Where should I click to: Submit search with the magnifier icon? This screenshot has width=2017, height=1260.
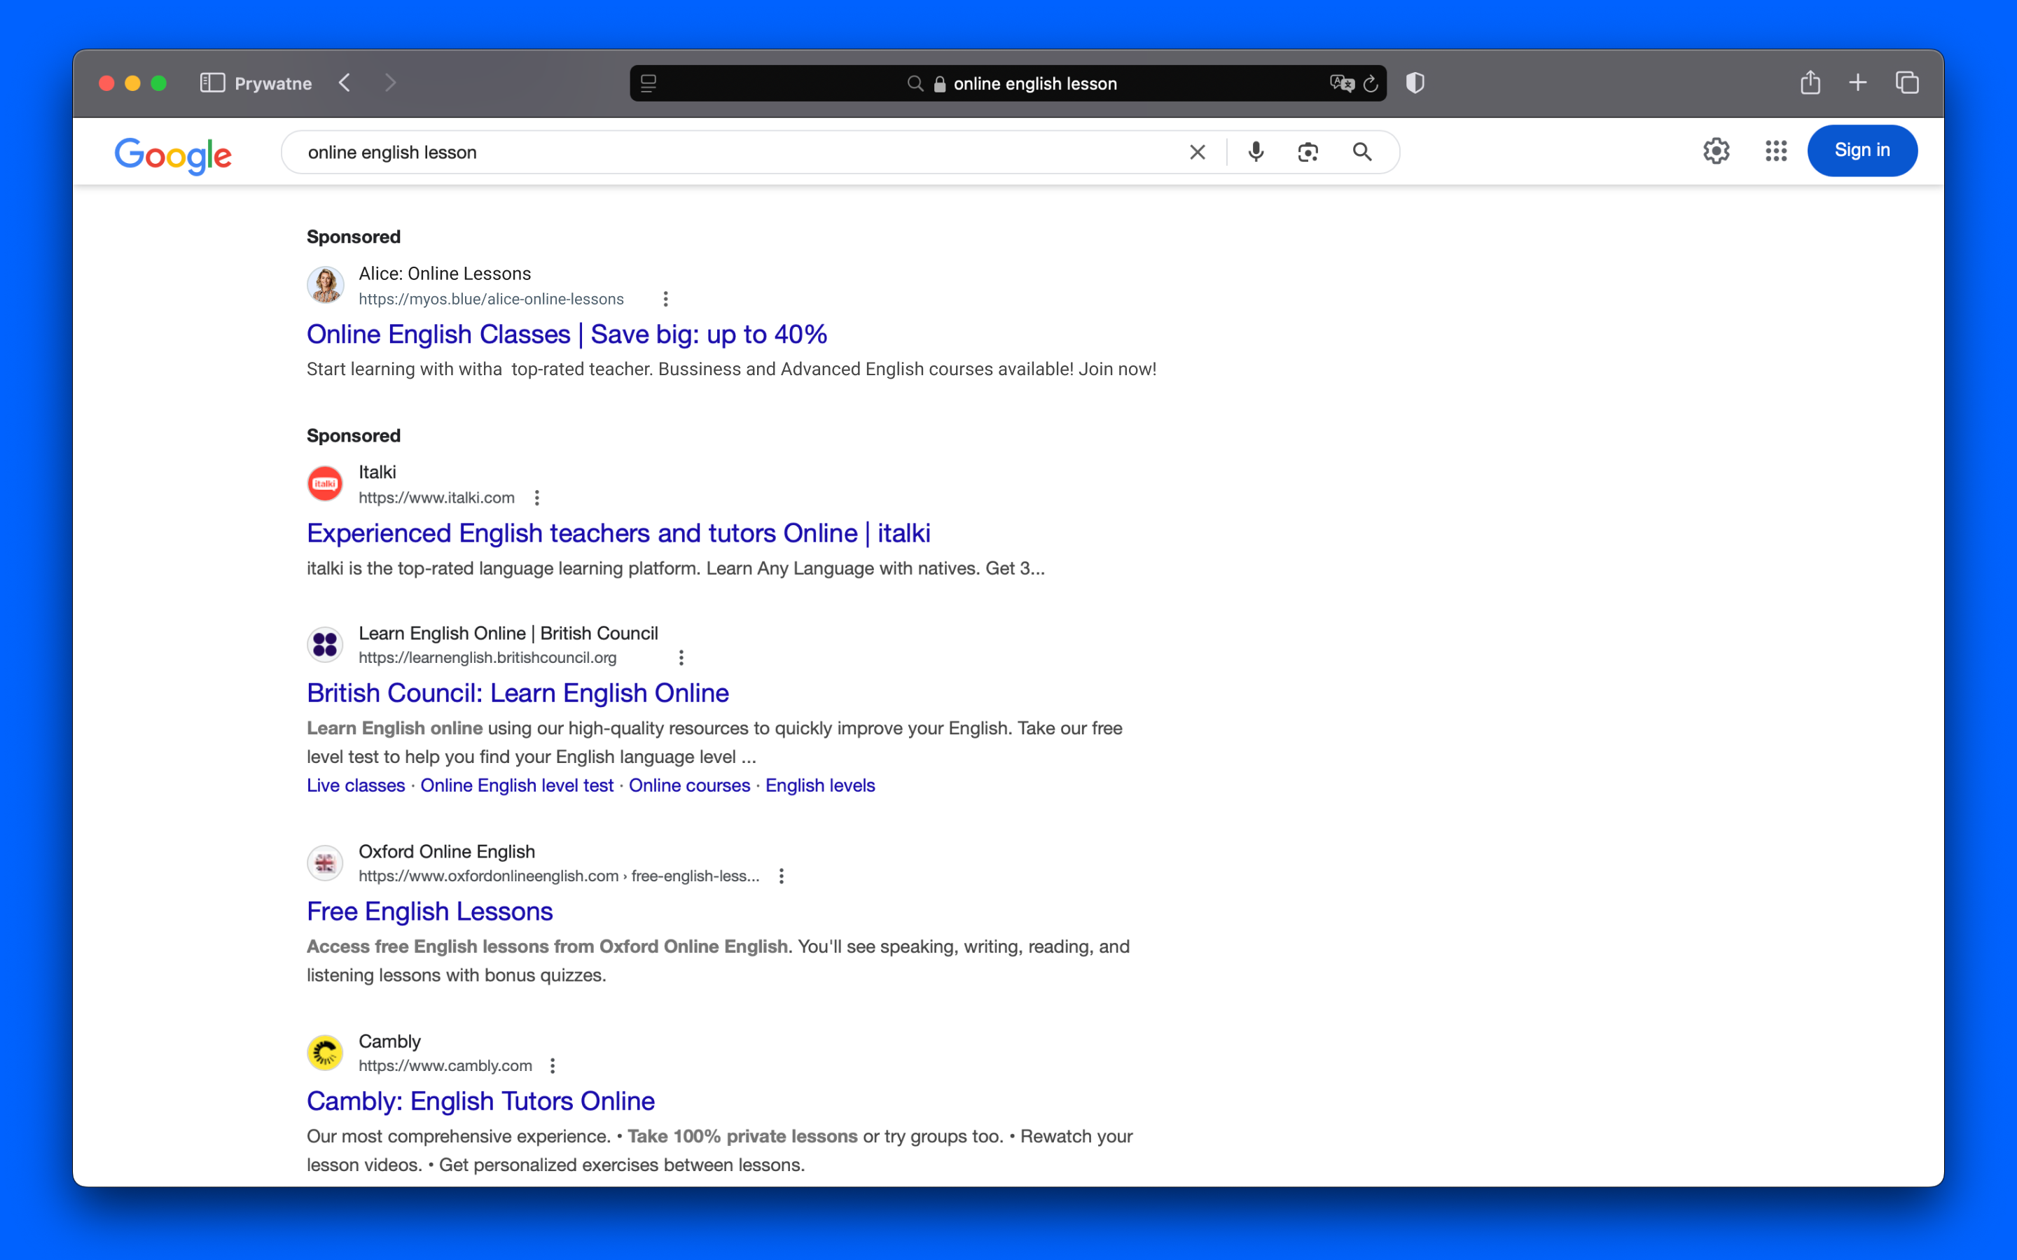point(1362,152)
